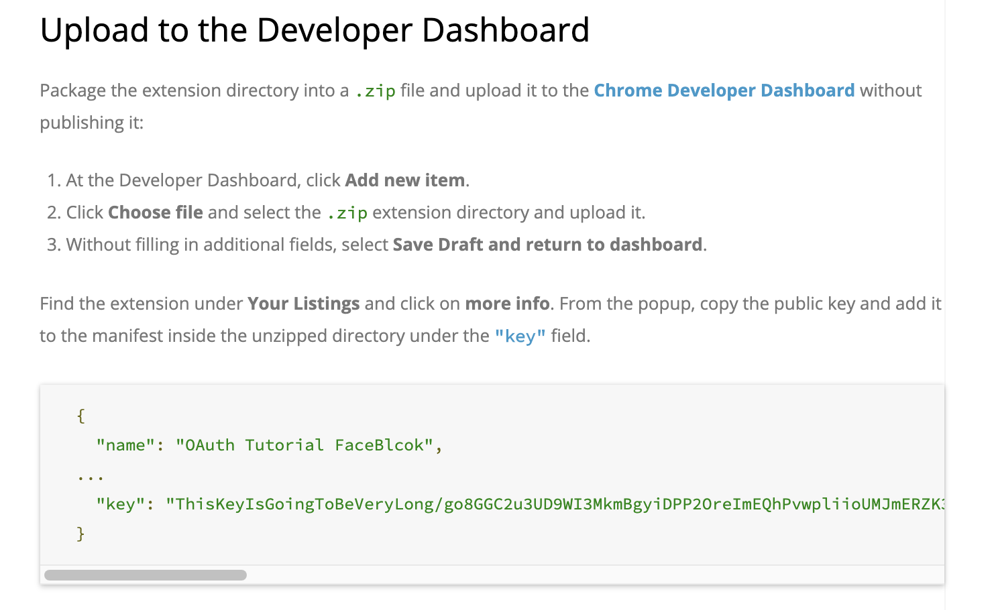Click the ellipsis line in the code block
Viewport: 994px width, 610px height.
click(x=90, y=476)
